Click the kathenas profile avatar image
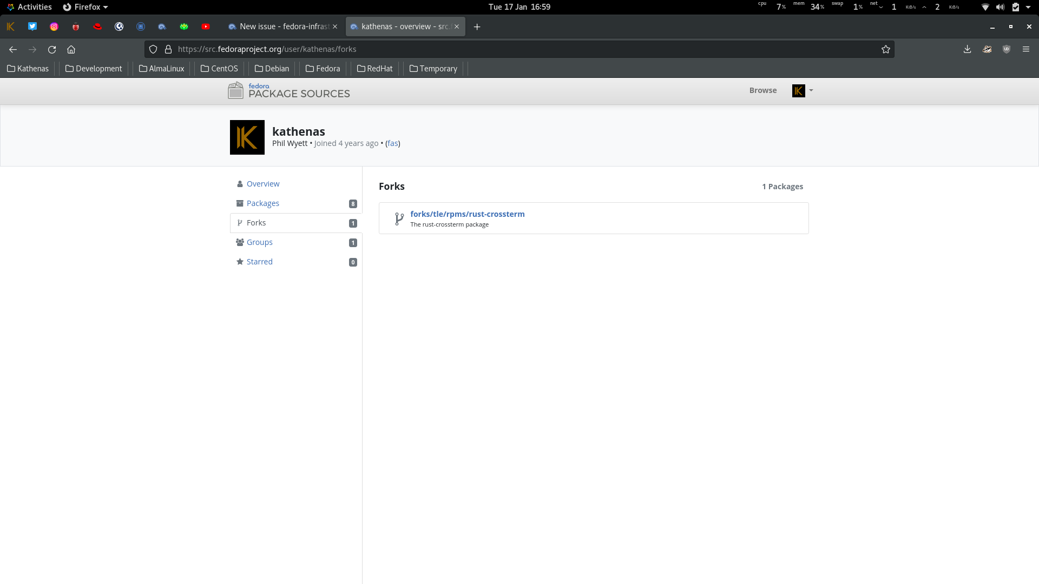The height and width of the screenshot is (584, 1039). click(x=247, y=137)
